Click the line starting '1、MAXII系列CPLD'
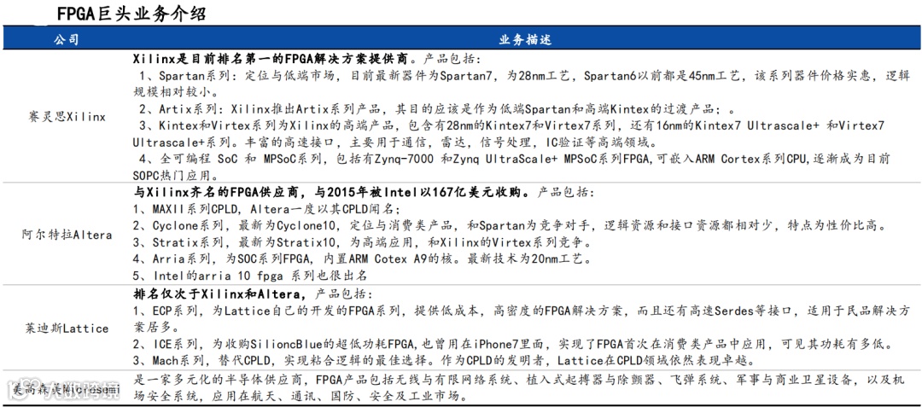Viewport: 922px width, 407px height. [x=266, y=209]
